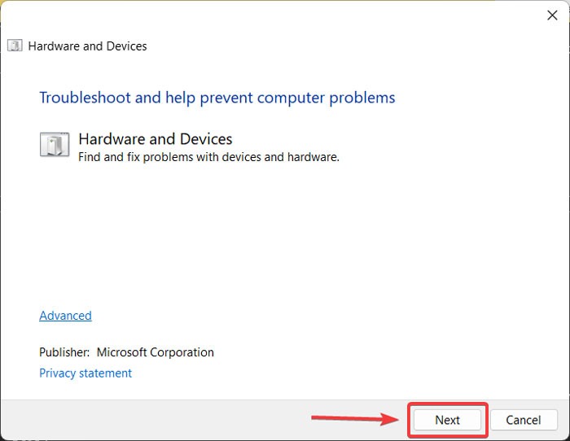This screenshot has width=570, height=441.
Task: Click the word 'Devices' in title bar
Action: pos(127,46)
